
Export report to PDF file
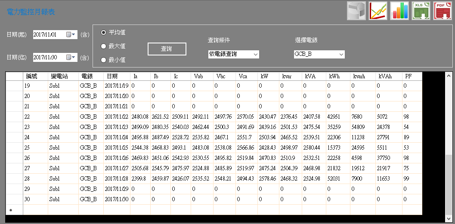click(443, 11)
